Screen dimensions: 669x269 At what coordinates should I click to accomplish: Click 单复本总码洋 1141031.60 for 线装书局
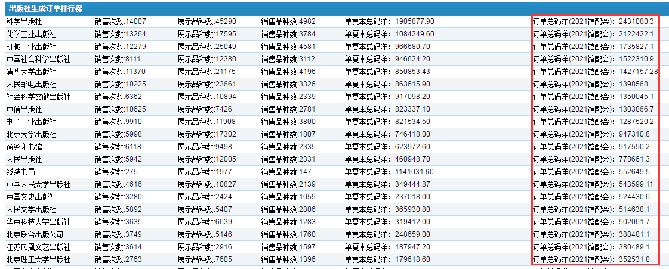point(389,172)
